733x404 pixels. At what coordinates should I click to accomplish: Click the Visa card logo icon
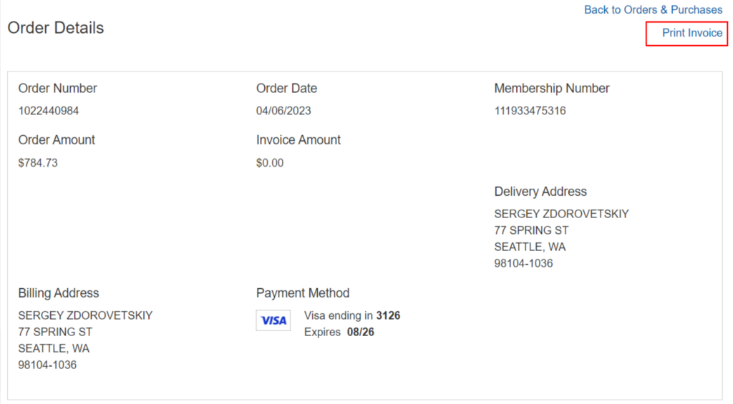click(273, 320)
